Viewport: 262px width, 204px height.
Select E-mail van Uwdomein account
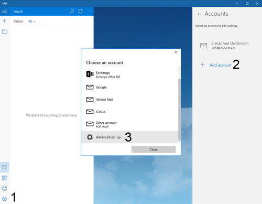point(227,46)
